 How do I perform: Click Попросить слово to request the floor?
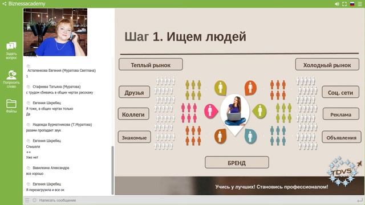(x=11, y=79)
